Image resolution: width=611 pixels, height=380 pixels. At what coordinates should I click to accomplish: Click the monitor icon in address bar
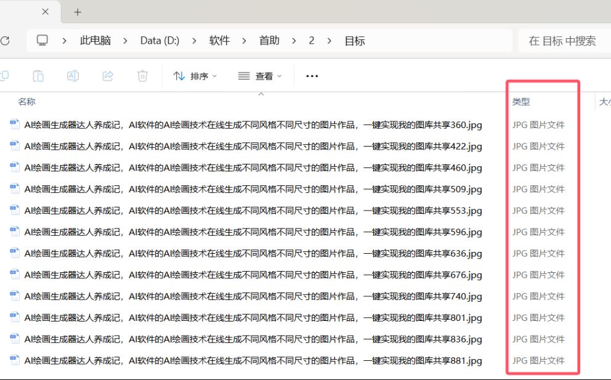coord(42,41)
